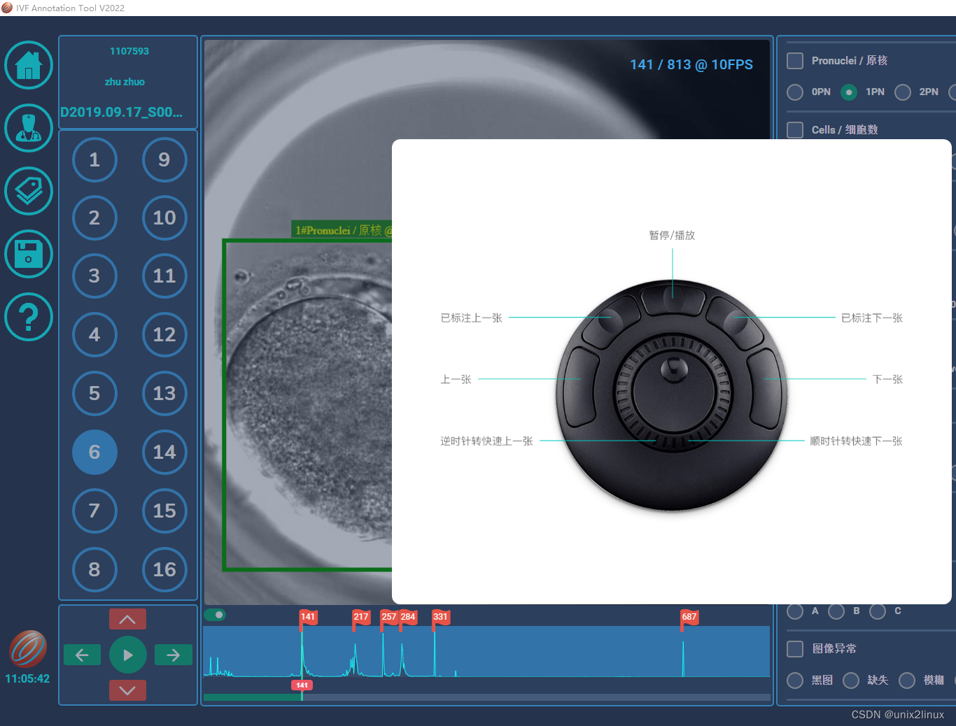Select embryo well number 1
The image size is (956, 726).
click(x=94, y=159)
